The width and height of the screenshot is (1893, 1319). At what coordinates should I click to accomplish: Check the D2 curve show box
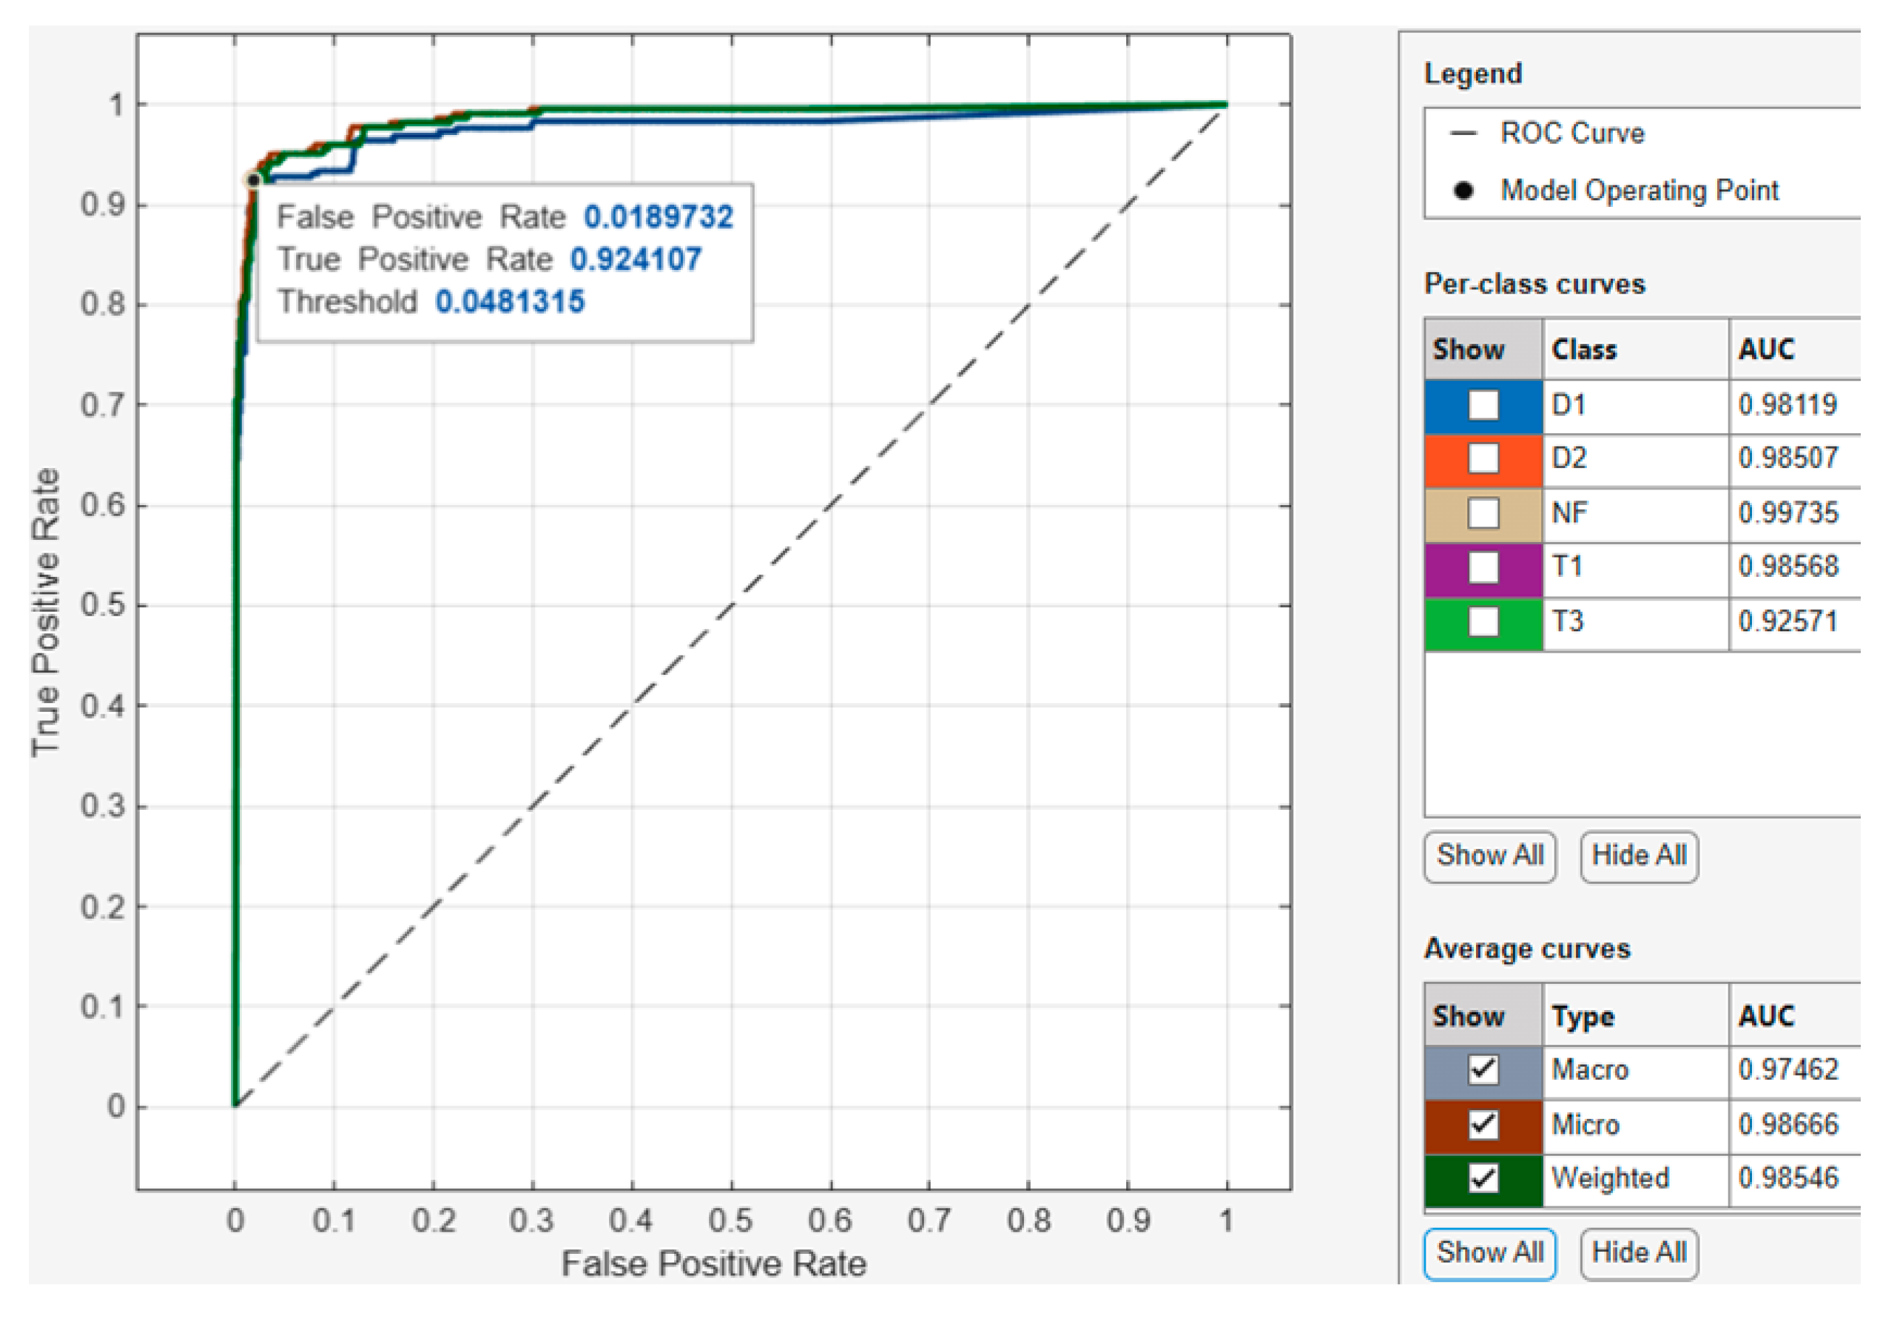click(1483, 458)
